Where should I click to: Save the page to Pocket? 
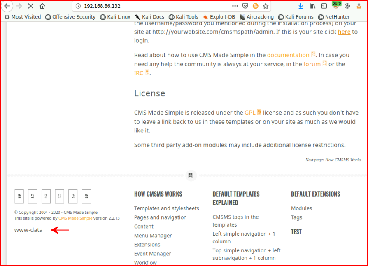tap(245, 6)
